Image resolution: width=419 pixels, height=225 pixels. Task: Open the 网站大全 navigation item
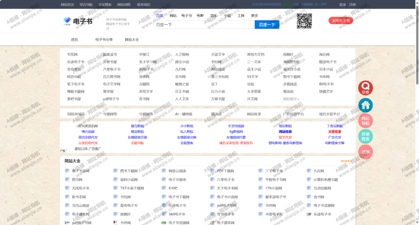132,39
